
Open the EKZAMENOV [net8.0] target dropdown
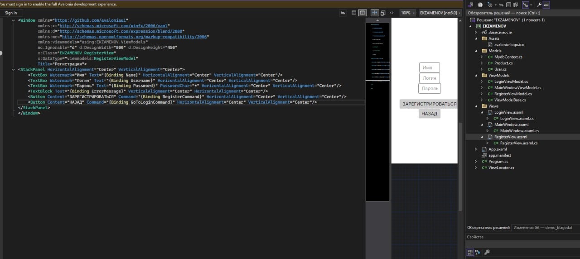440,13
